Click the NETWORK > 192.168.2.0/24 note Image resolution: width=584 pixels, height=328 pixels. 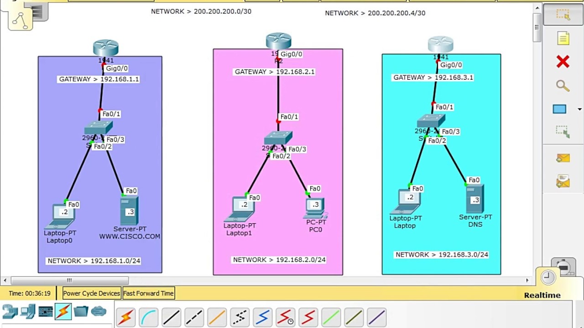click(279, 260)
